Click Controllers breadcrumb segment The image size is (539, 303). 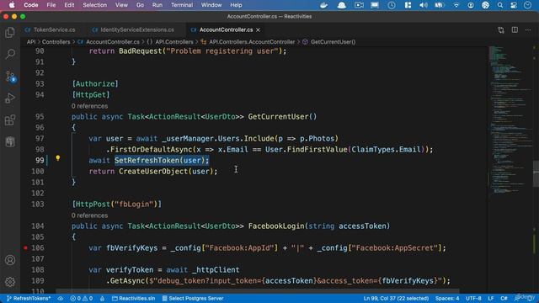tap(56, 42)
